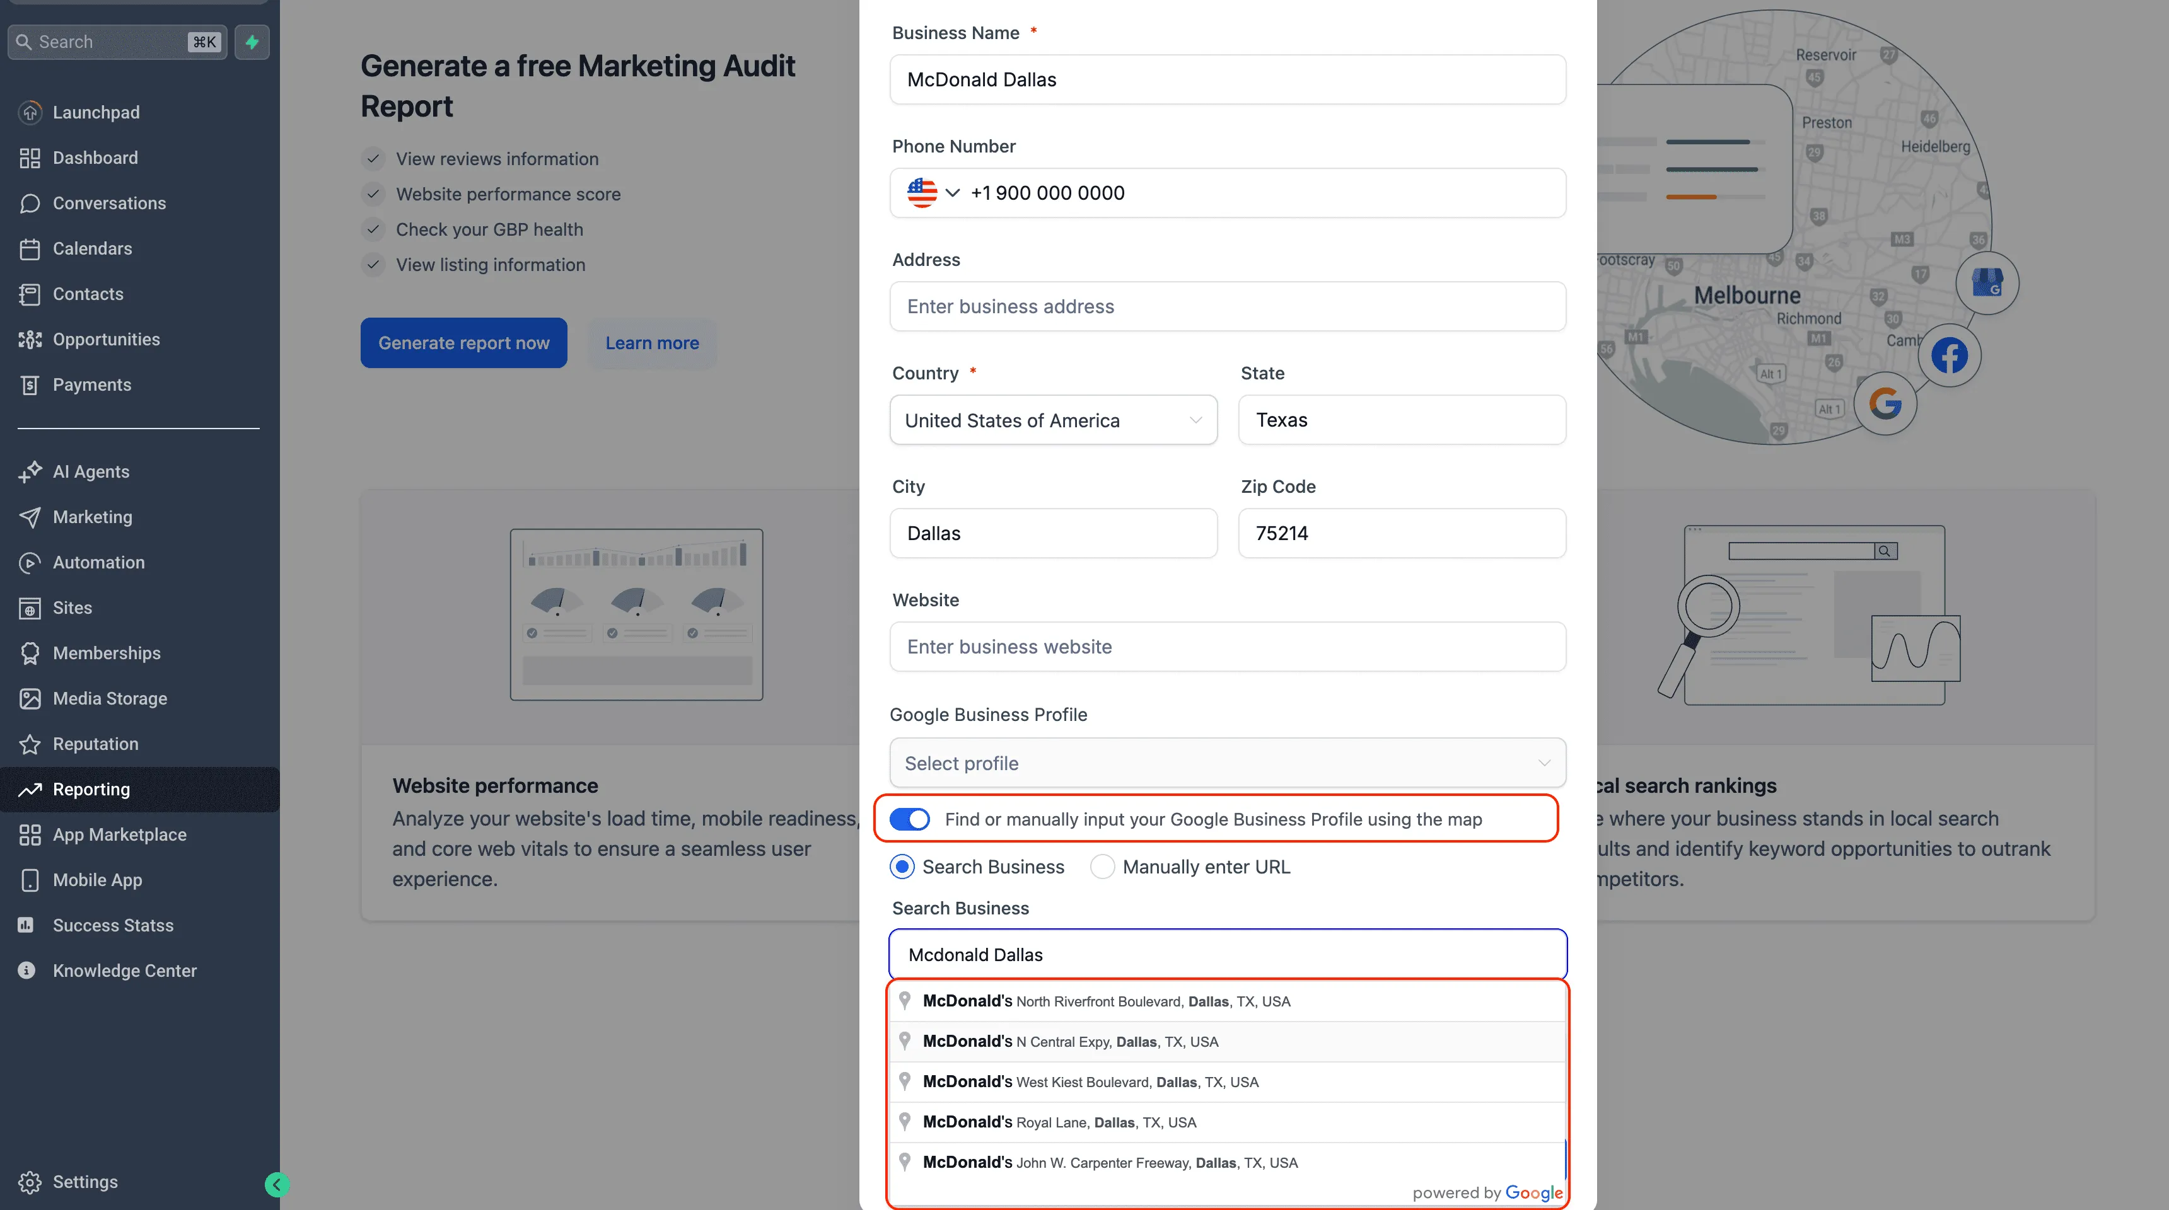
Task: Click the Contacts icon
Action: click(31, 294)
